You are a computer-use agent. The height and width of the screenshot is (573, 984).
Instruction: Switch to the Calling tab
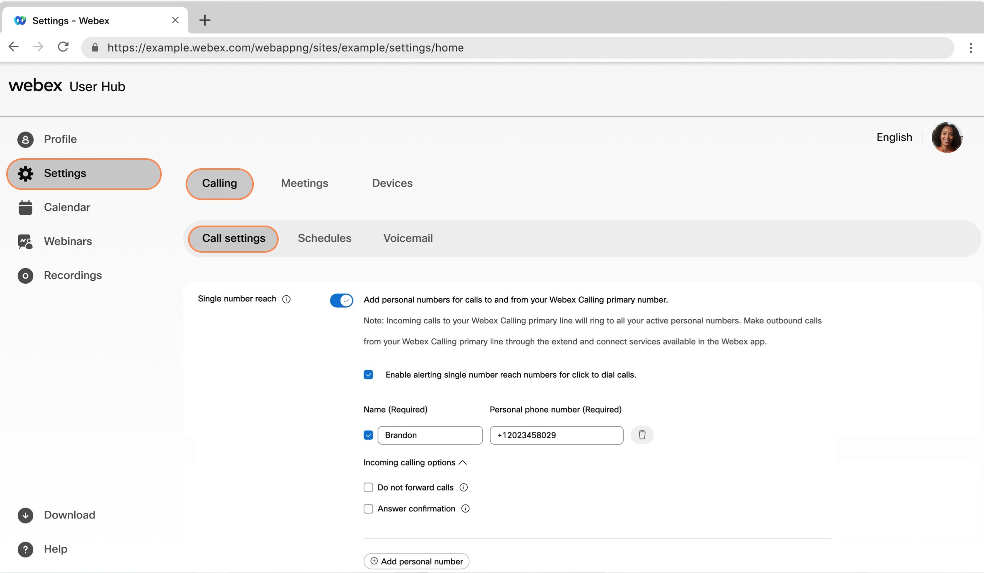pos(219,184)
